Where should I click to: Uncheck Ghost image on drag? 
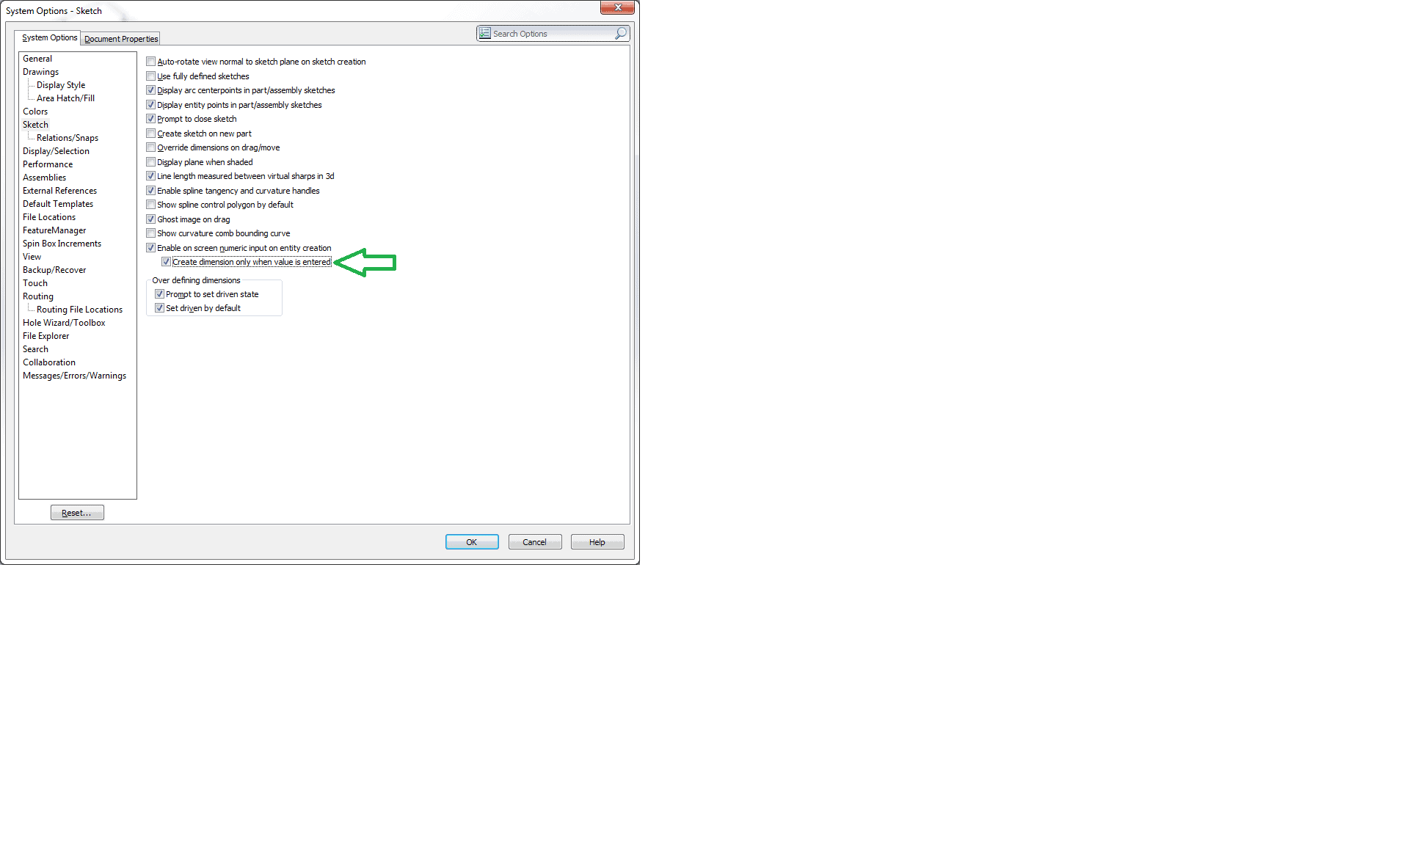pyautogui.click(x=150, y=219)
